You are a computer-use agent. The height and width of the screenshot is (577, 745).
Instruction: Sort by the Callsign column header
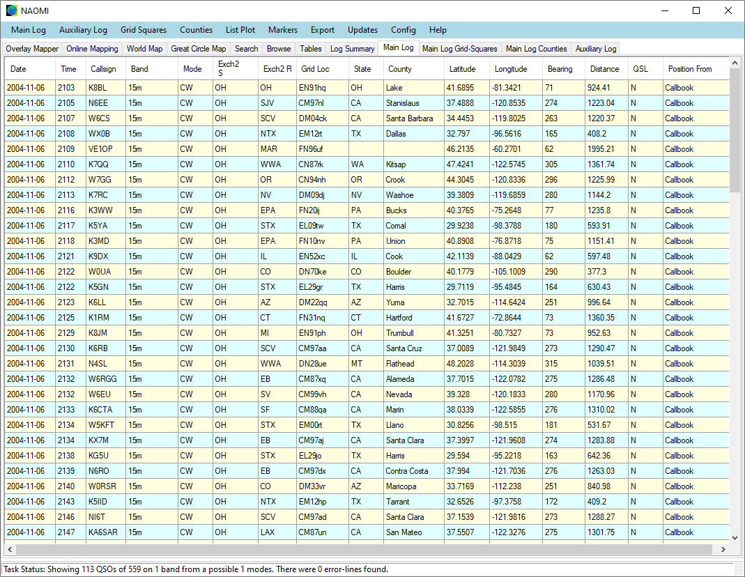coord(106,69)
